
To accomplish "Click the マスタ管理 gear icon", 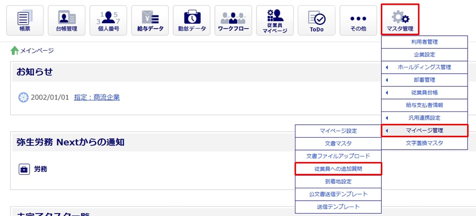I will click(x=400, y=20).
